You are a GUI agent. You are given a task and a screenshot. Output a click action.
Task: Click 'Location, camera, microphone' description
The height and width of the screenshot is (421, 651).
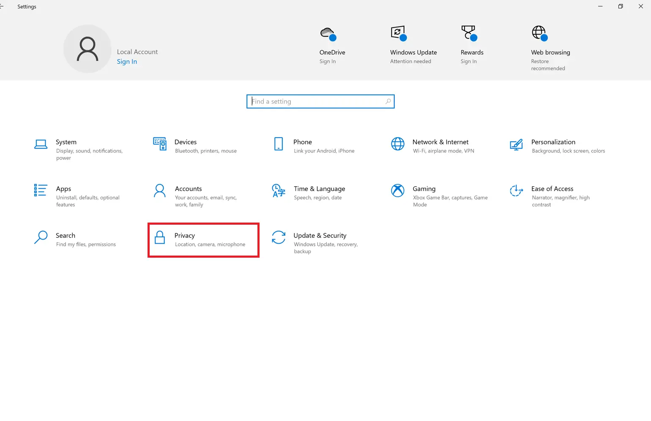[x=210, y=245]
